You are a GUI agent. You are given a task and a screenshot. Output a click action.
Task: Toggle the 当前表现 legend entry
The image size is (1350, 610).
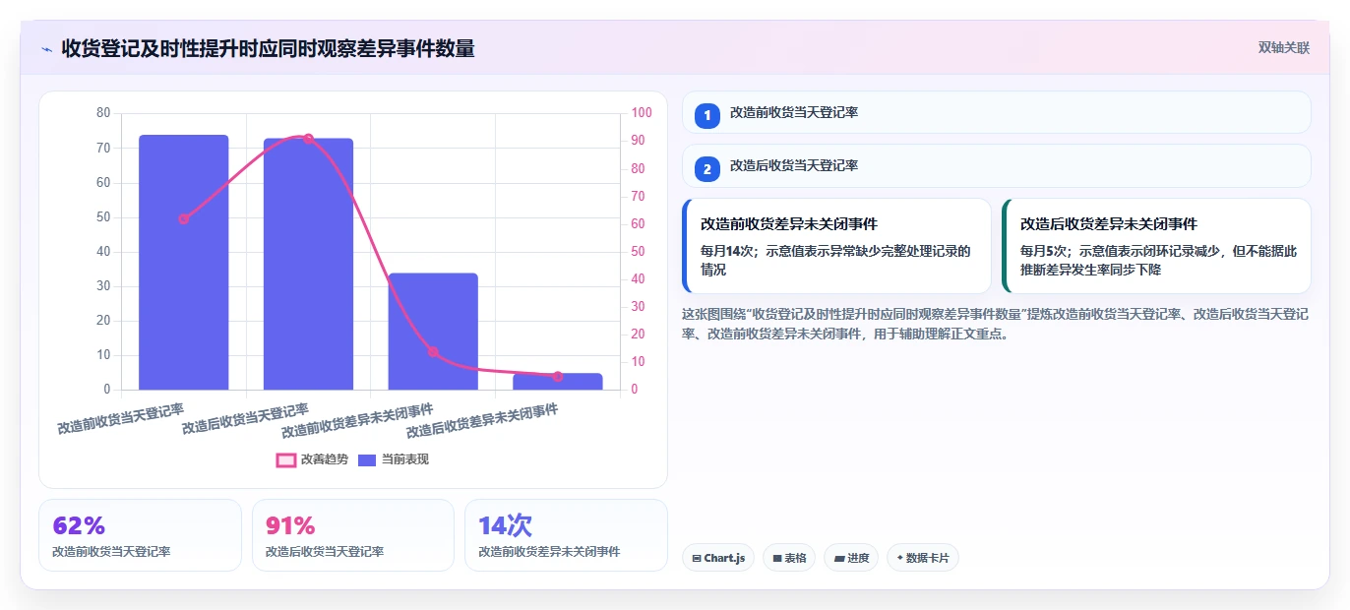(394, 459)
